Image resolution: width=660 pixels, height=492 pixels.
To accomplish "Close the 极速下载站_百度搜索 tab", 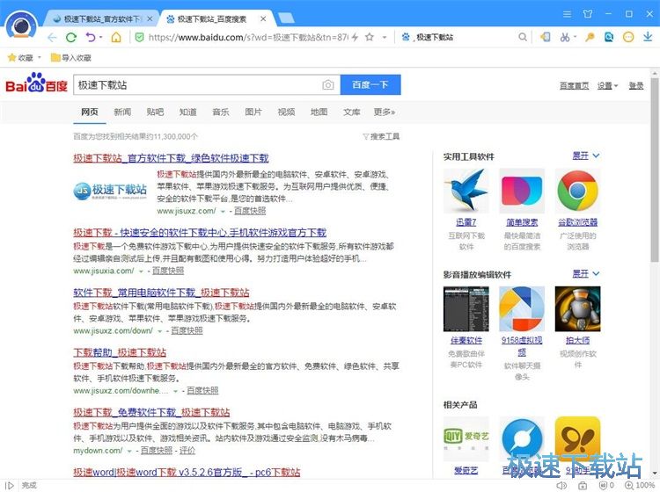I will pos(263,19).
